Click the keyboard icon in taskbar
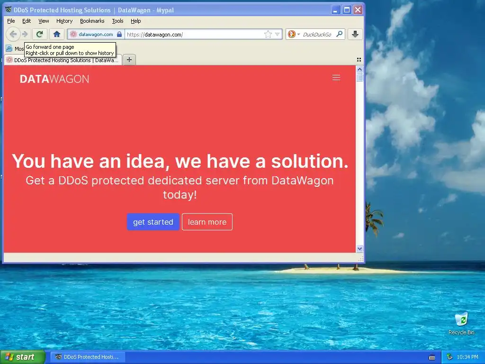The height and width of the screenshot is (364, 485). click(x=432, y=357)
